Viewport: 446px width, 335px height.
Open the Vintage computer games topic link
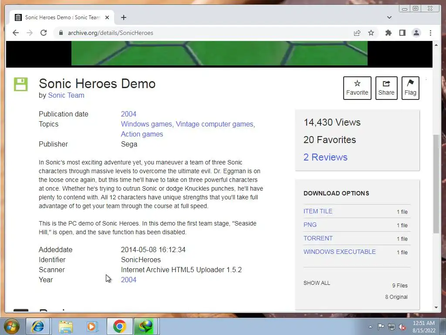[214, 124]
